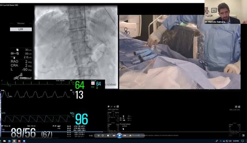Viewport: 247px width, 143px height.
Task: Rewind the video with double-left arrows
Action: tap(114, 135)
